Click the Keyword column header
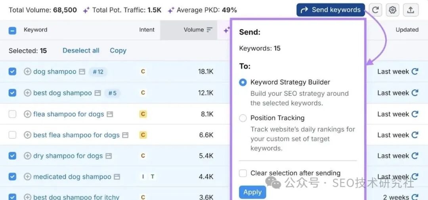 click(35, 30)
